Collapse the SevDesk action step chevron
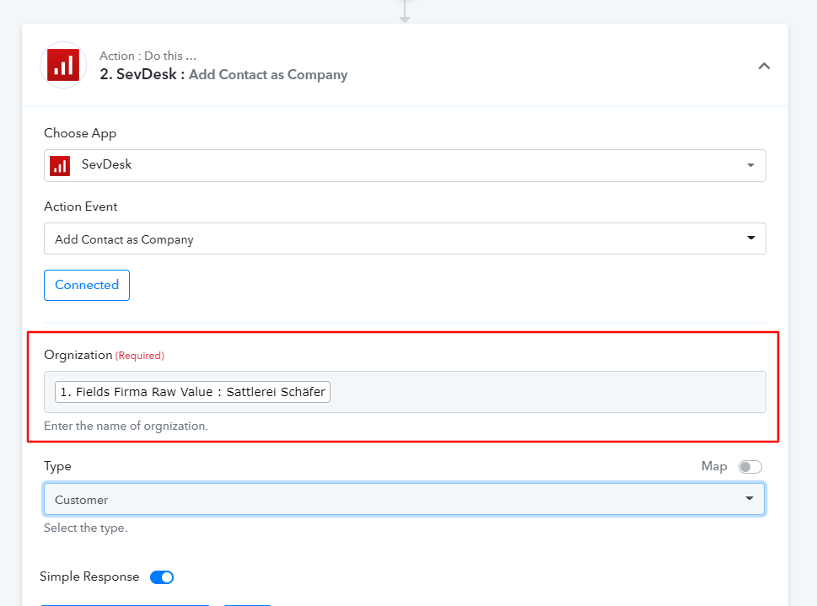Screen dimensions: 817x606 764,66
